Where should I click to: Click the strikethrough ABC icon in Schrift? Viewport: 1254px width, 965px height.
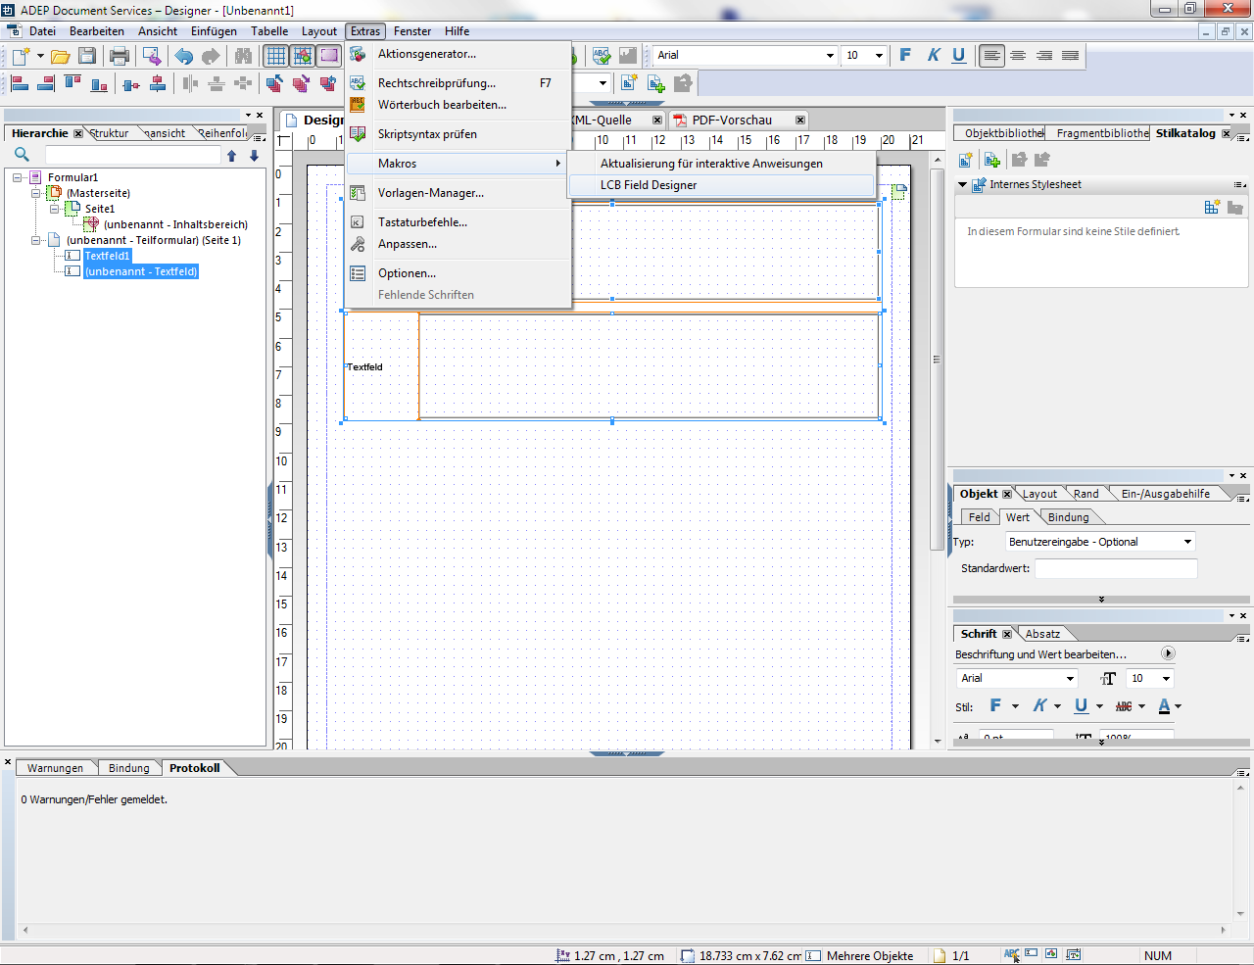tap(1124, 706)
